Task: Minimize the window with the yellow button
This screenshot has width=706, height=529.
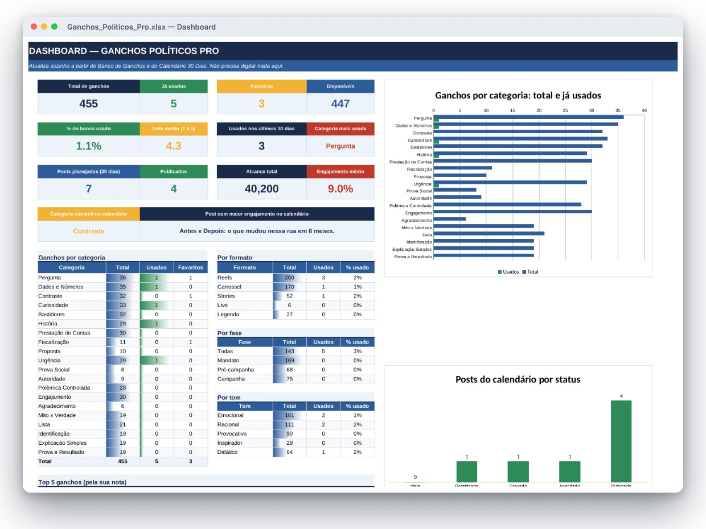Action: 44,27
